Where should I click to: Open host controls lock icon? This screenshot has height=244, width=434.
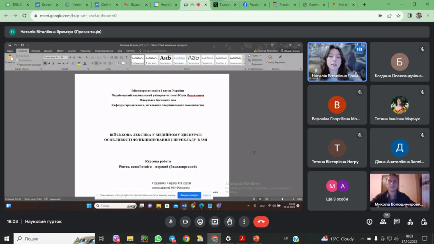pyautogui.click(x=424, y=222)
